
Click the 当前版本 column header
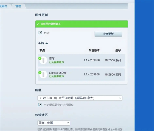pos(94,50)
